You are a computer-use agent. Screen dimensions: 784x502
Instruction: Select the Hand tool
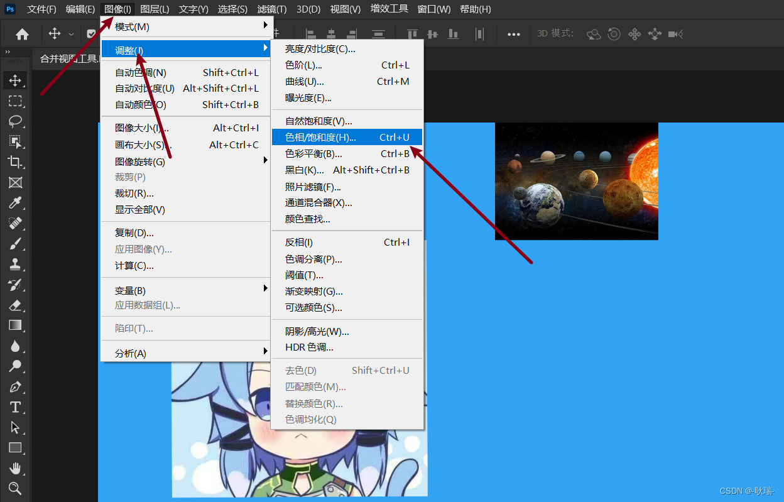coord(16,468)
